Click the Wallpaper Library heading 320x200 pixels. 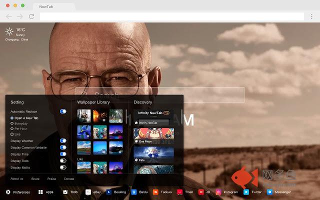pos(93,102)
